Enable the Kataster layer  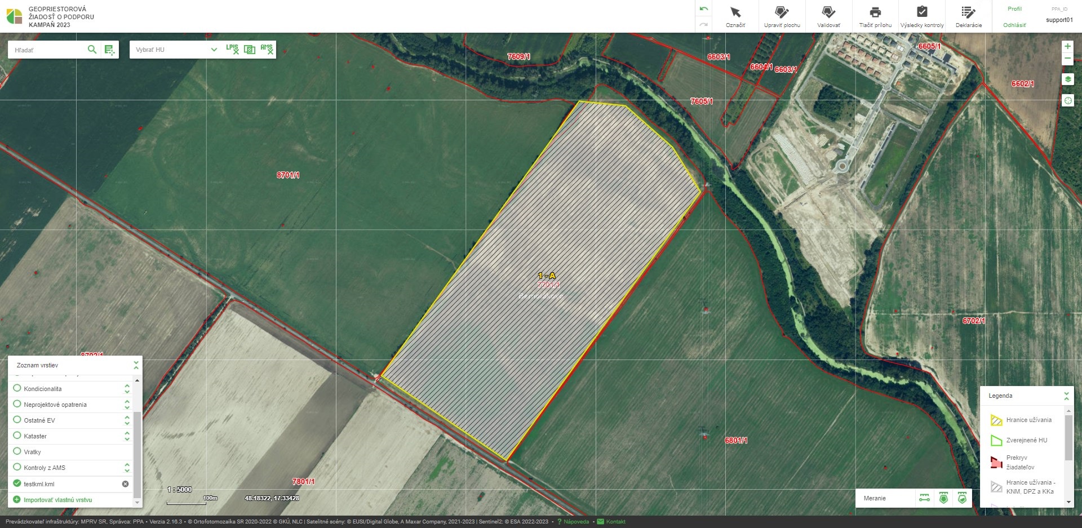[x=17, y=436]
